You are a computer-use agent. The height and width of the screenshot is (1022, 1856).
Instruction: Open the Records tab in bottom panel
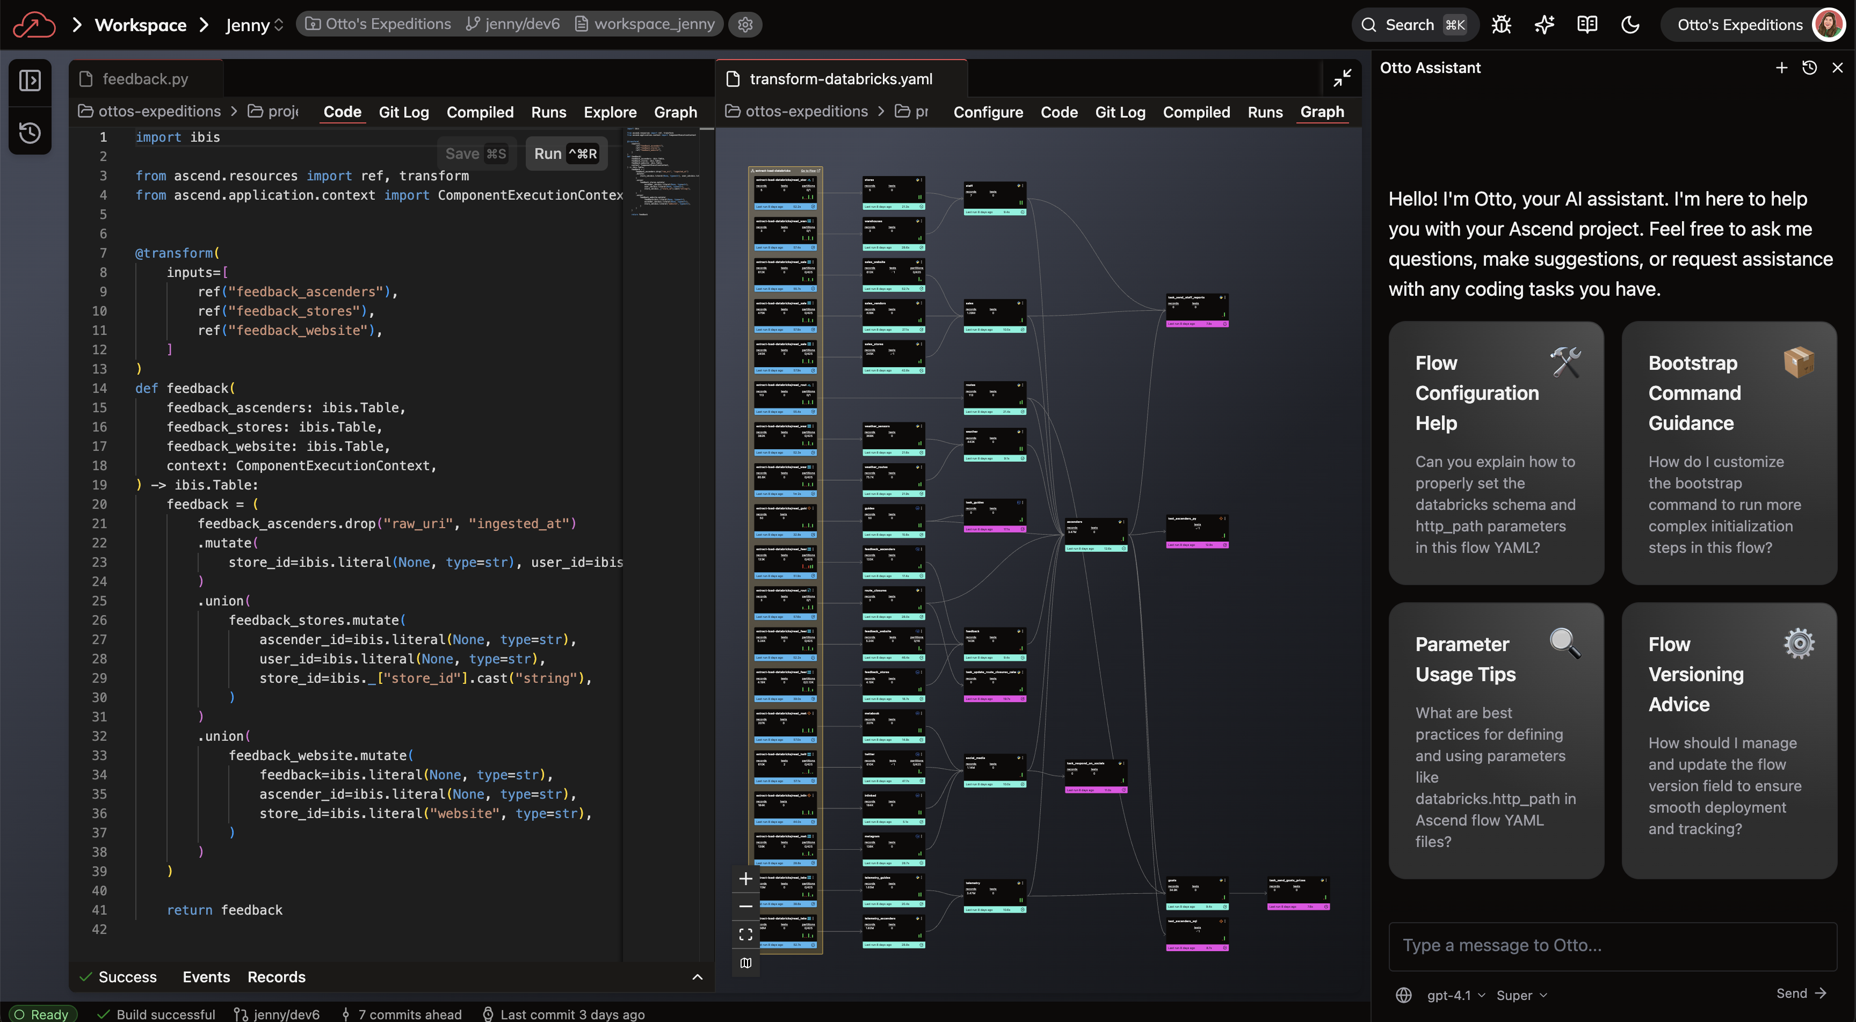click(277, 976)
